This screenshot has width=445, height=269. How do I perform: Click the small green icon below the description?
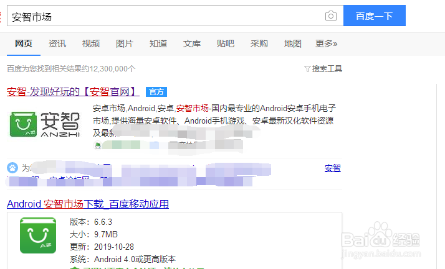[x=98, y=145]
